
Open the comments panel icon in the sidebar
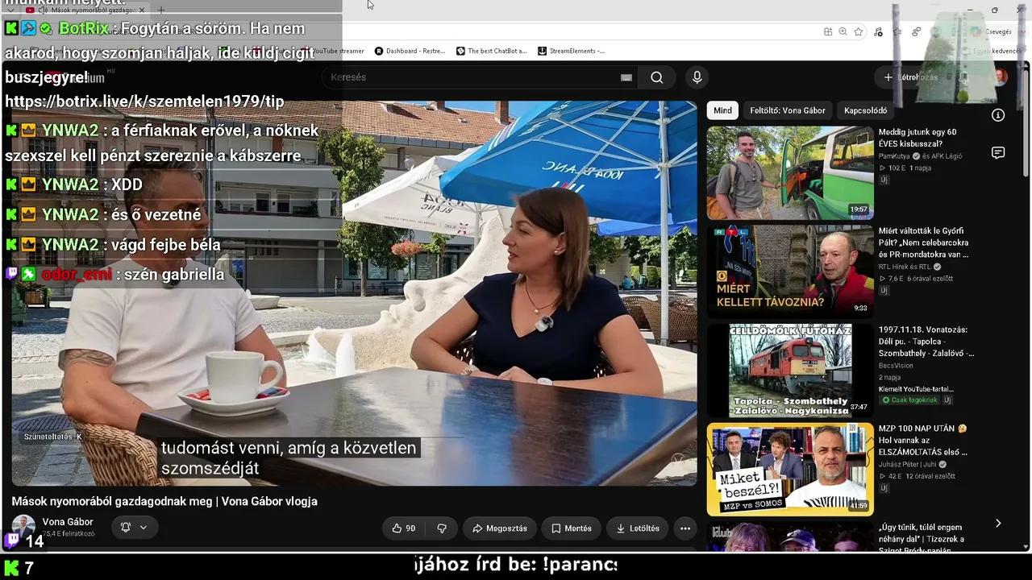coord(998,153)
